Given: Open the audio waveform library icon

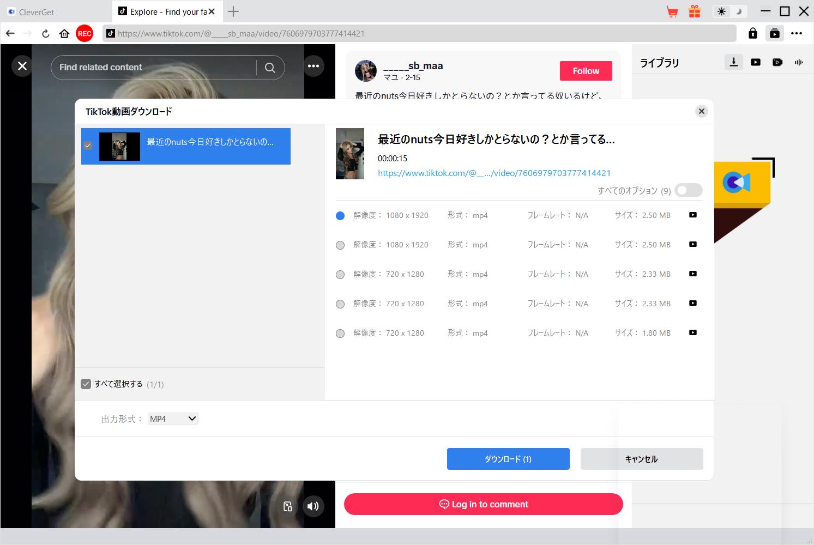Looking at the screenshot, I should pos(799,62).
